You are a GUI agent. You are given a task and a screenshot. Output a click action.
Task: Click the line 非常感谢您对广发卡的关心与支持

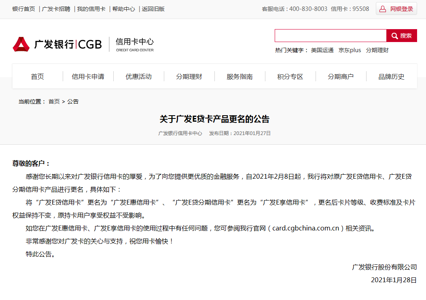(x=74, y=241)
